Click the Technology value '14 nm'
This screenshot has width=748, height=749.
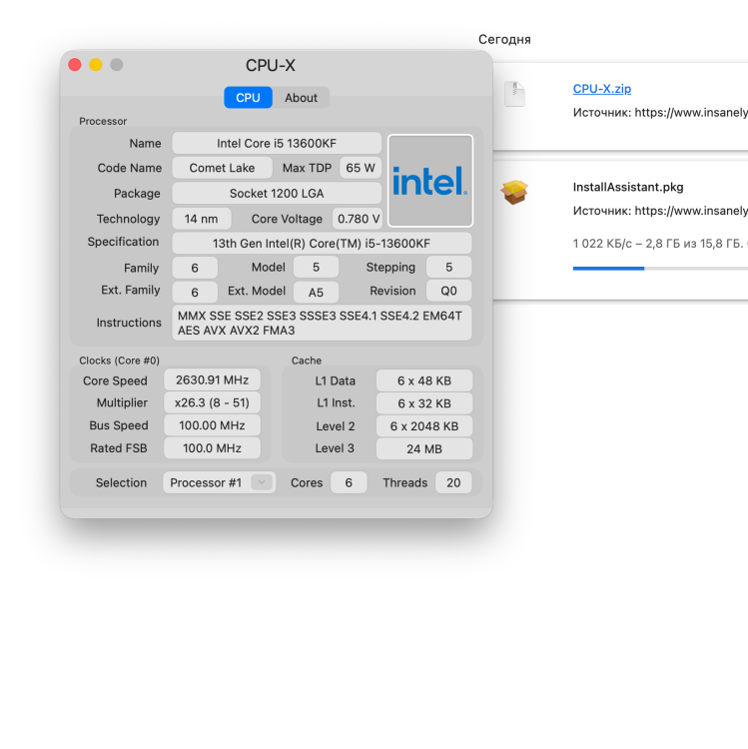[201, 219]
